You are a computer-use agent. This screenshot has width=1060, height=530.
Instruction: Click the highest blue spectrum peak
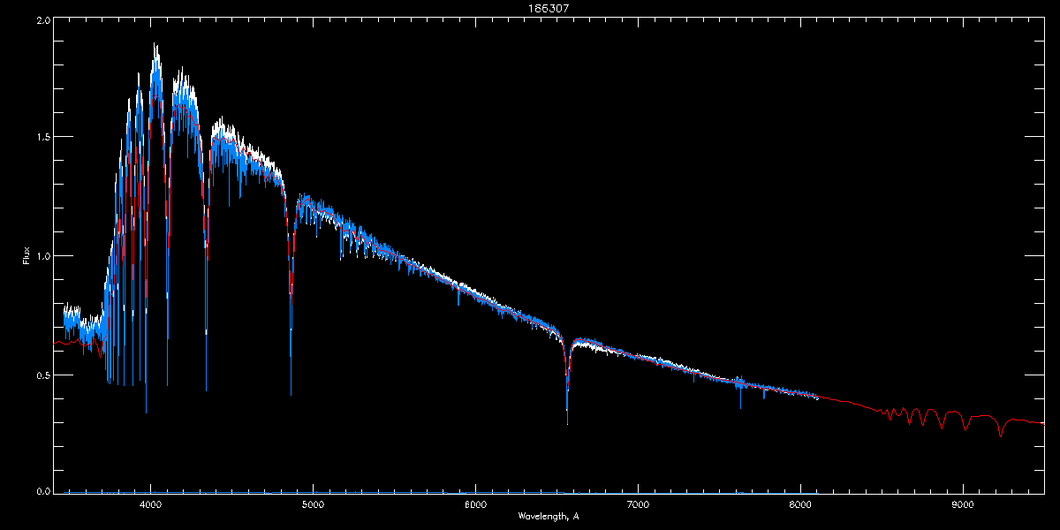pyautogui.click(x=155, y=44)
